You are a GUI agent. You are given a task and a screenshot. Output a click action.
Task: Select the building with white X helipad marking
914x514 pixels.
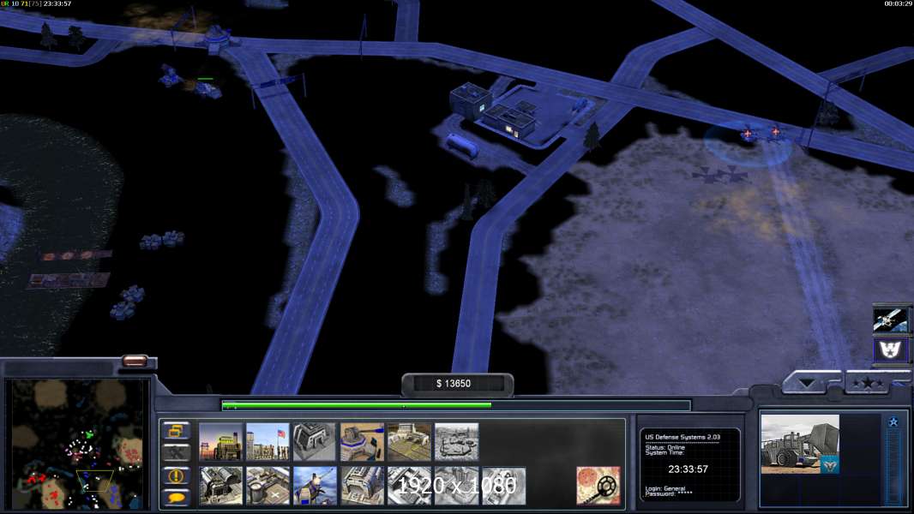point(268,486)
